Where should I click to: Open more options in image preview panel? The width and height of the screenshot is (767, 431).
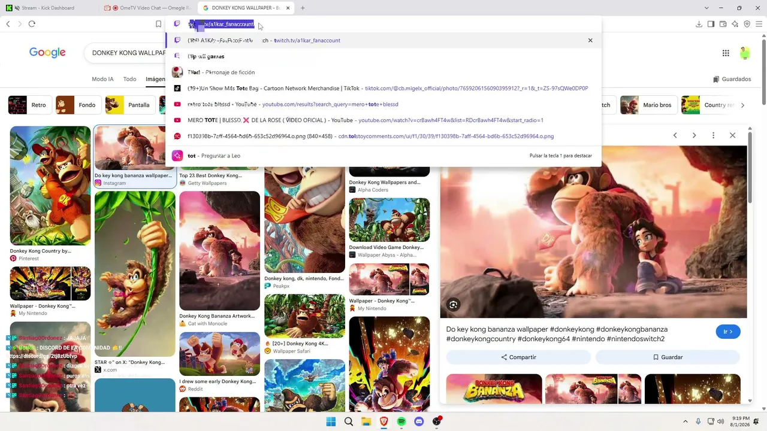(713, 135)
